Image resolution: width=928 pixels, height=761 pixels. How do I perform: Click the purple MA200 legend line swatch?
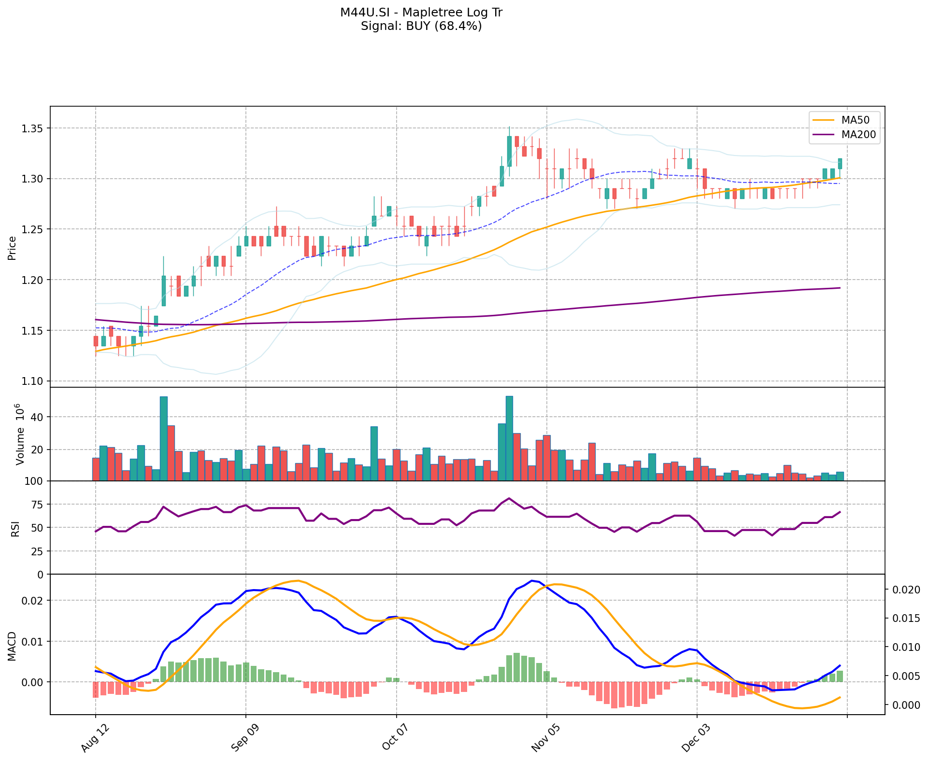click(823, 135)
